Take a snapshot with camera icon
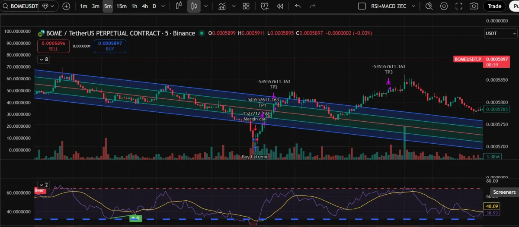519x227 pixels. [x=474, y=6]
